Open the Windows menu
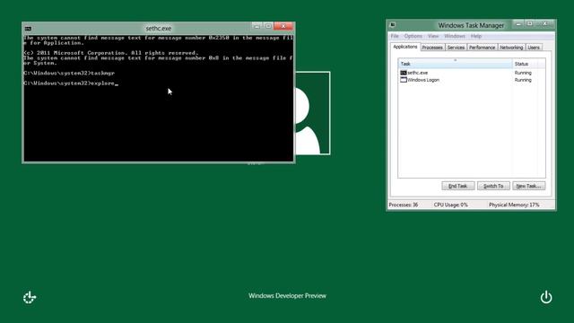 coord(455,36)
